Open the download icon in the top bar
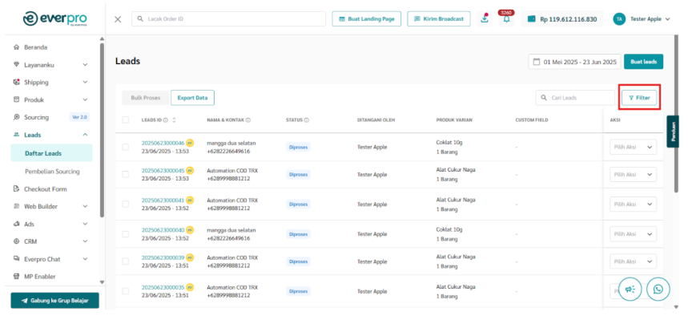This screenshot has width=688, height=316. click(x=485, y=19)
